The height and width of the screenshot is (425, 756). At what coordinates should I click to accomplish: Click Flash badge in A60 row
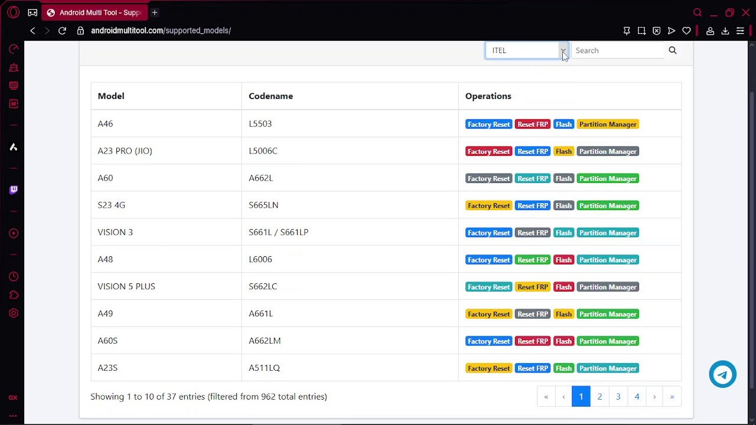[x=563, y=178]
